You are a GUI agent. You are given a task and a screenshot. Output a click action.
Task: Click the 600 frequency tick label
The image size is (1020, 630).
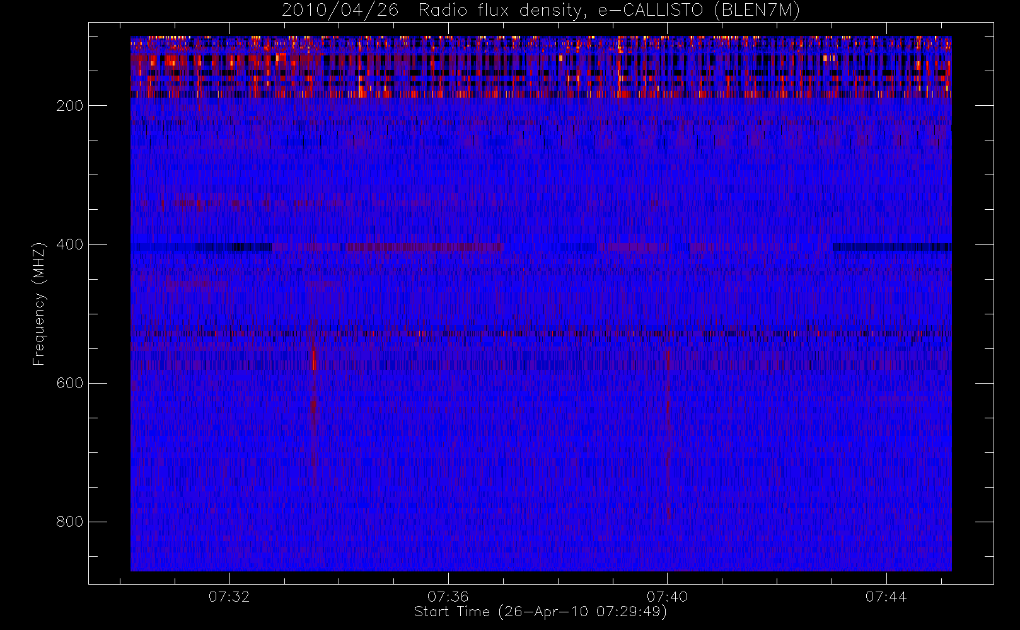[x=70, y=383]
